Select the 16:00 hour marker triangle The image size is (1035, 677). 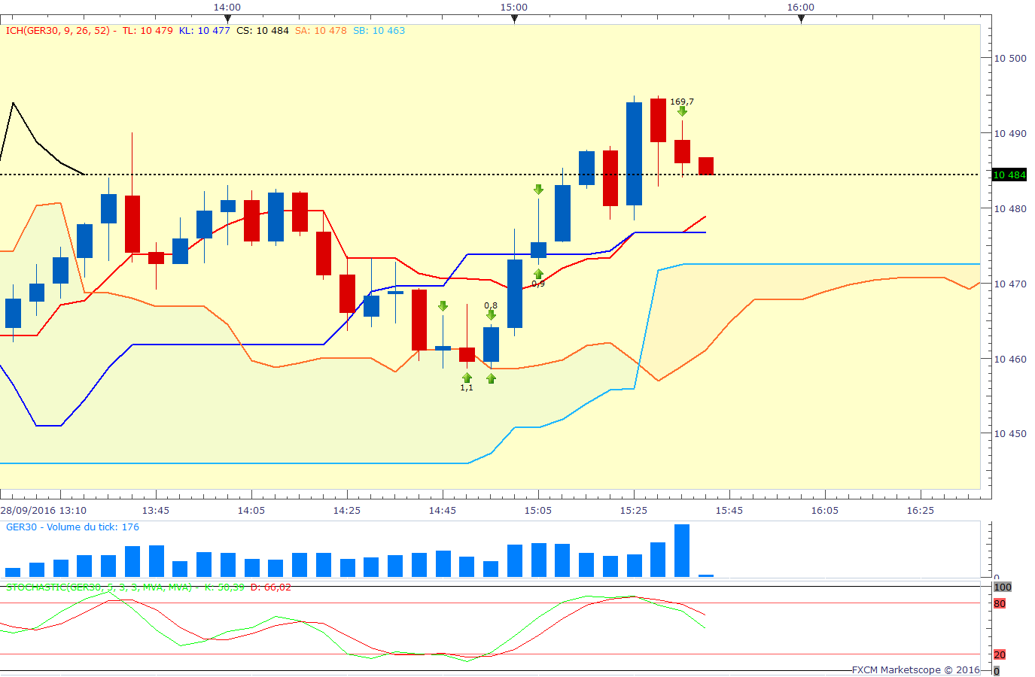(801, 19)
